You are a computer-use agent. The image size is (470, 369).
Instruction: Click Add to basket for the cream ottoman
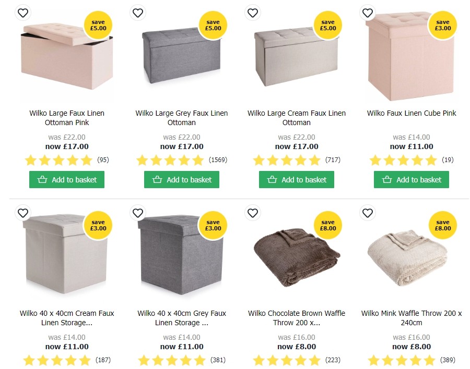coord(296,179)
